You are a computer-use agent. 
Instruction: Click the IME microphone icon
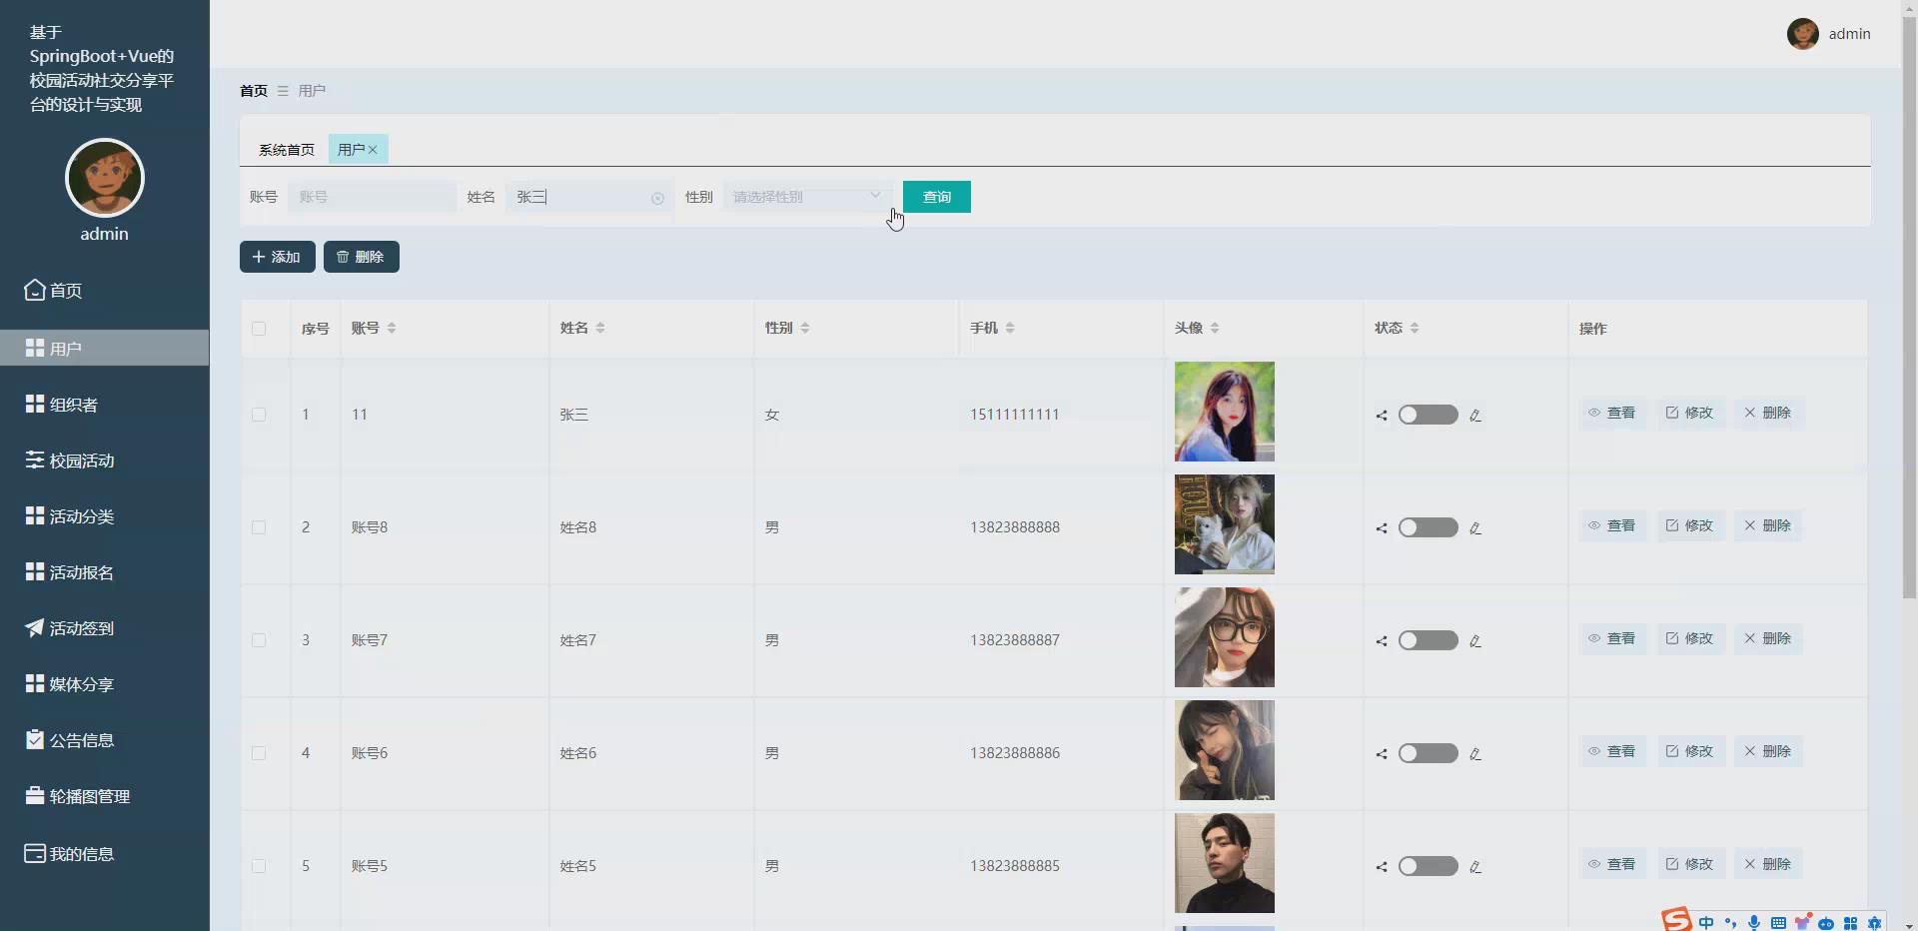1754,923
